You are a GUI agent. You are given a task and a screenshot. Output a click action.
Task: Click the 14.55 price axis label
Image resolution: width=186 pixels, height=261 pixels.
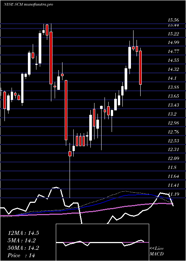173,60
